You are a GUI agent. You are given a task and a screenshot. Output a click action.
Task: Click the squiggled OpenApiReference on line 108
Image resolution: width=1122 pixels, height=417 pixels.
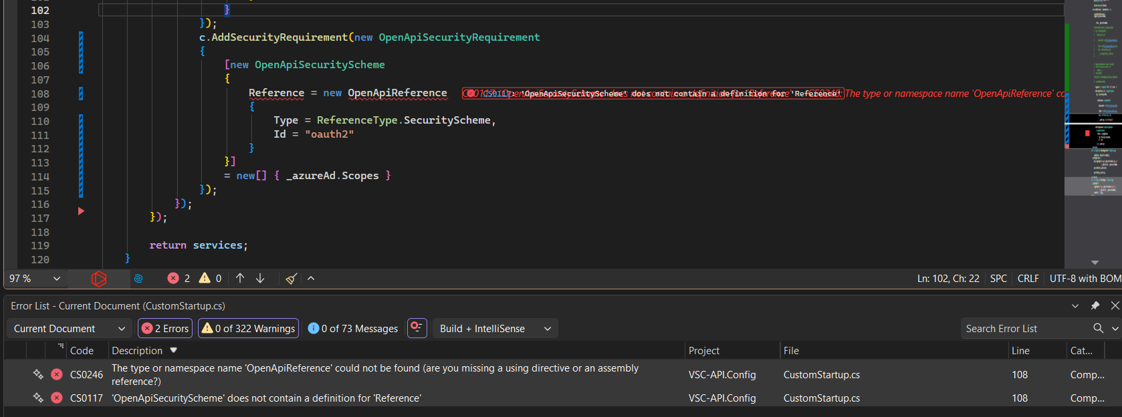coord(397,93)
